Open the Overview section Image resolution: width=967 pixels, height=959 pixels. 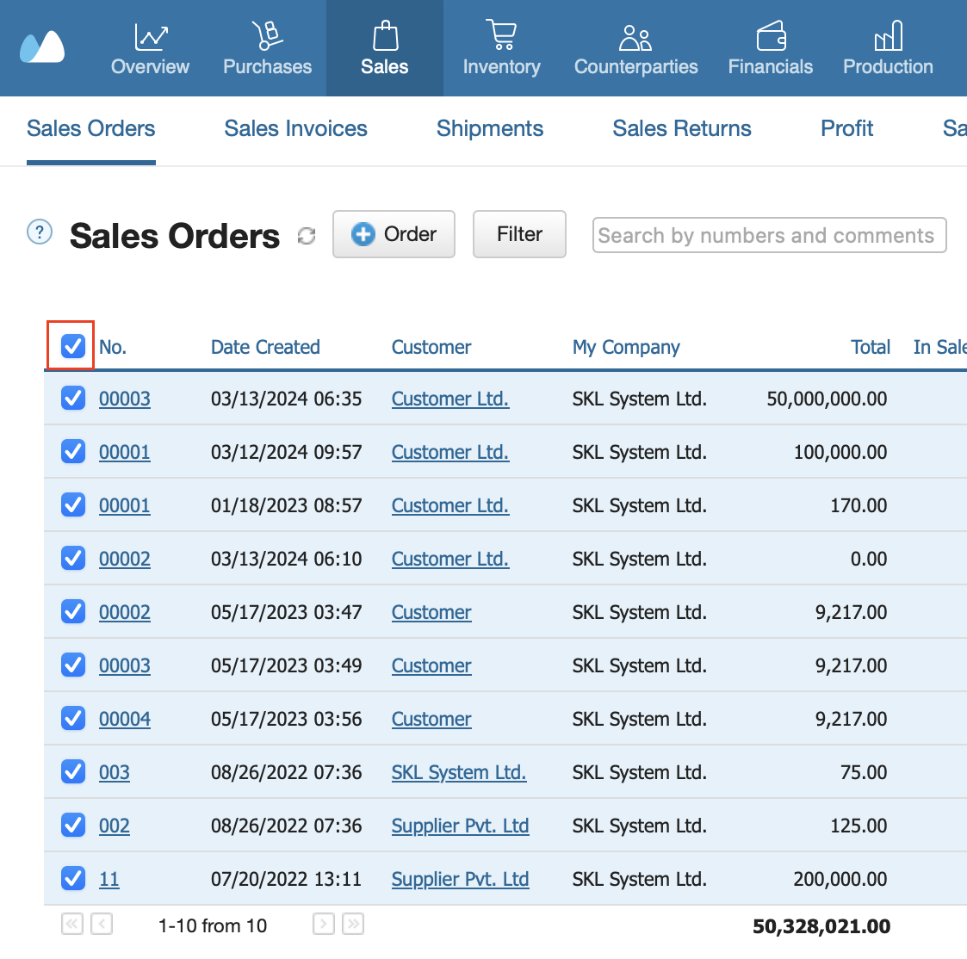point(150,48)
